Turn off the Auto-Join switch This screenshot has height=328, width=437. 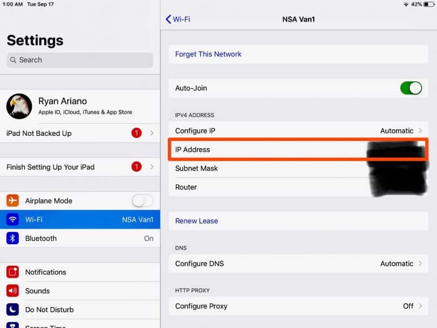click(x=411, y=88)
